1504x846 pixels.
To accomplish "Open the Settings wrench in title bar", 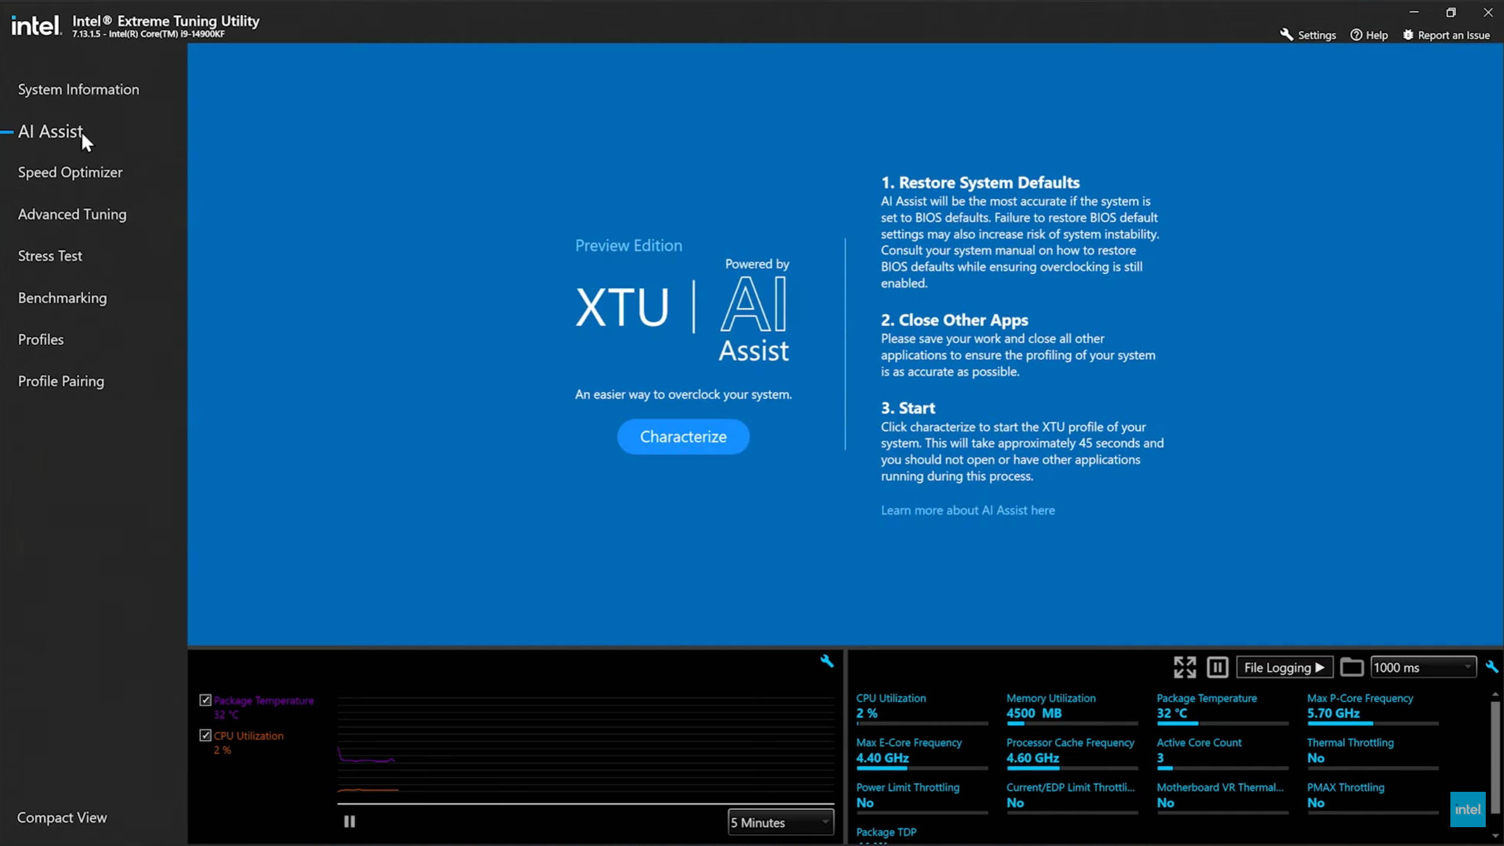I will pyautogui.click(x=1287, y=35).
